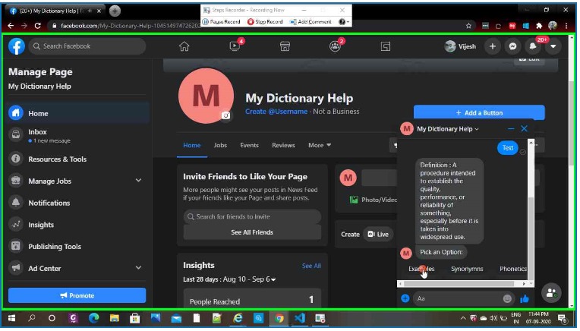
Task: Bookmark this page with star icon
Action: point(468,26)
